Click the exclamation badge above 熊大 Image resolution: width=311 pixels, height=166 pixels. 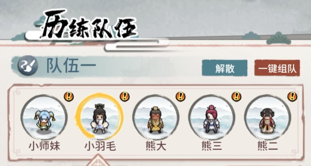pyautogui.click(x=181, y=96)
